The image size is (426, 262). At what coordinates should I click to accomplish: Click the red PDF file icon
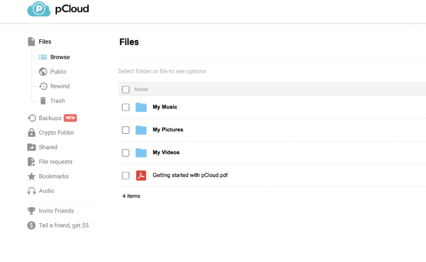coord(141,176)
